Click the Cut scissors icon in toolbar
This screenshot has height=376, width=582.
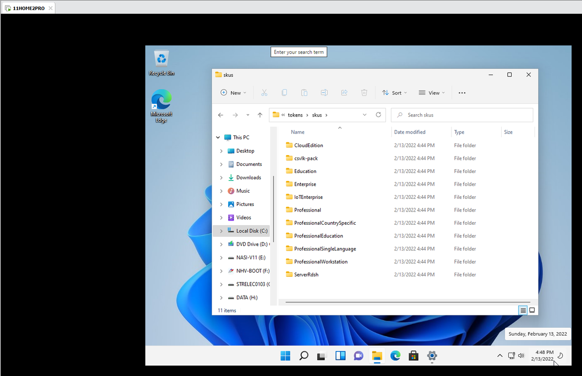point(264,93)
